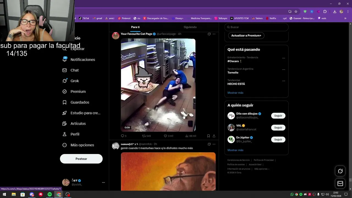352x198 pixels.
Task: Open more options on ramonfck post
Action: click(x=214, y=144)
